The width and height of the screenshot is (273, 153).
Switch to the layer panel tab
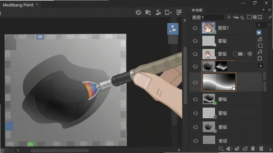[x=197, y=10]
